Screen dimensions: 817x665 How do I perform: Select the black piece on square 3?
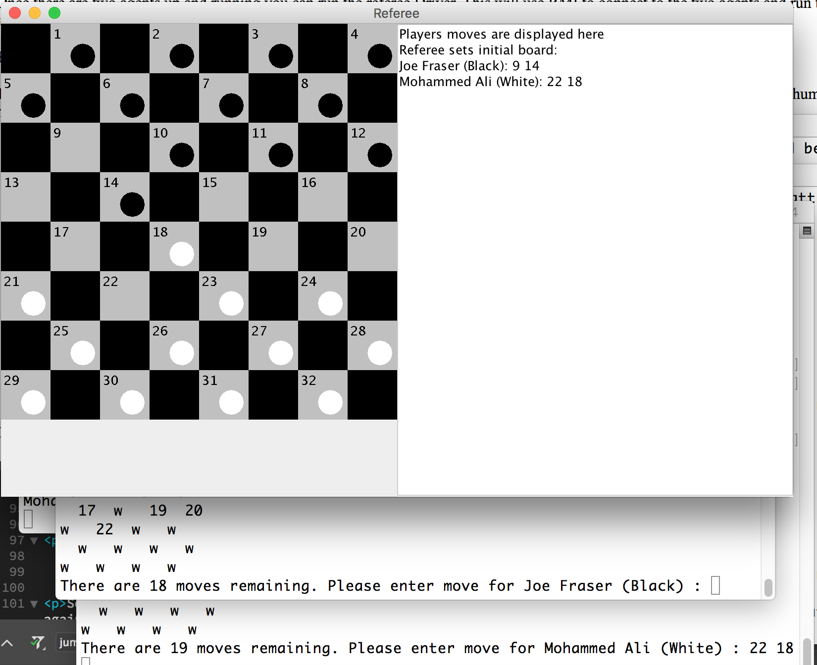281,56
